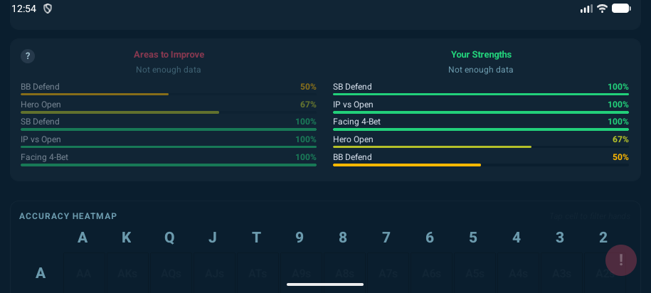Click the Accuracy Heatmap section title
Image resolution: width=651 pixels, height=293 pixels.
(68, 216)
